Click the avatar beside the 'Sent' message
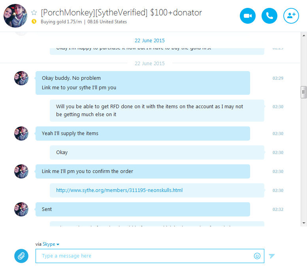The height and width of the screenshot is (269, 307). point(21,209)
